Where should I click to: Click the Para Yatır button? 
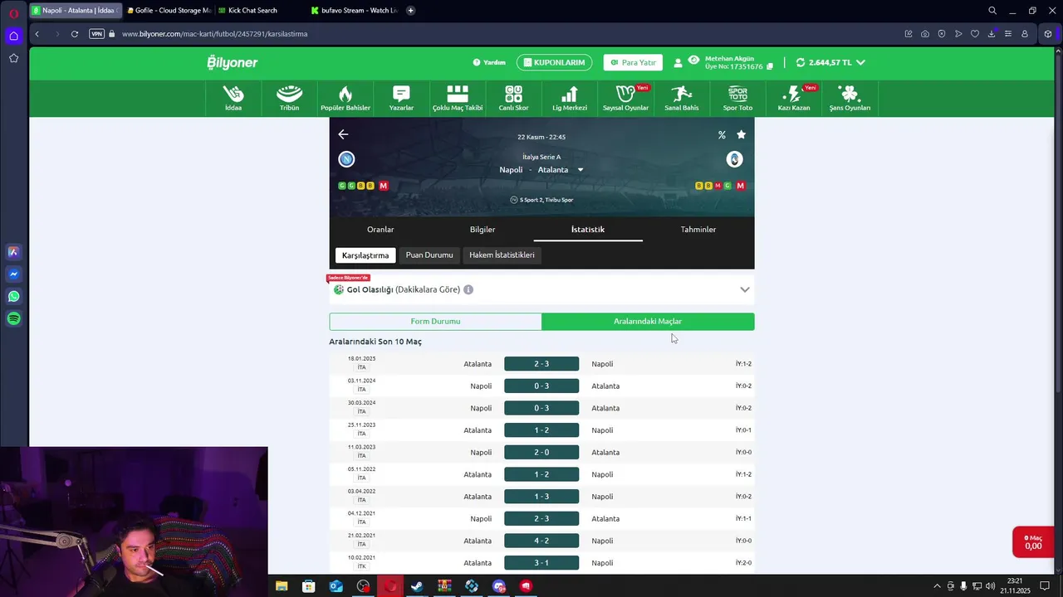point(633,62)
